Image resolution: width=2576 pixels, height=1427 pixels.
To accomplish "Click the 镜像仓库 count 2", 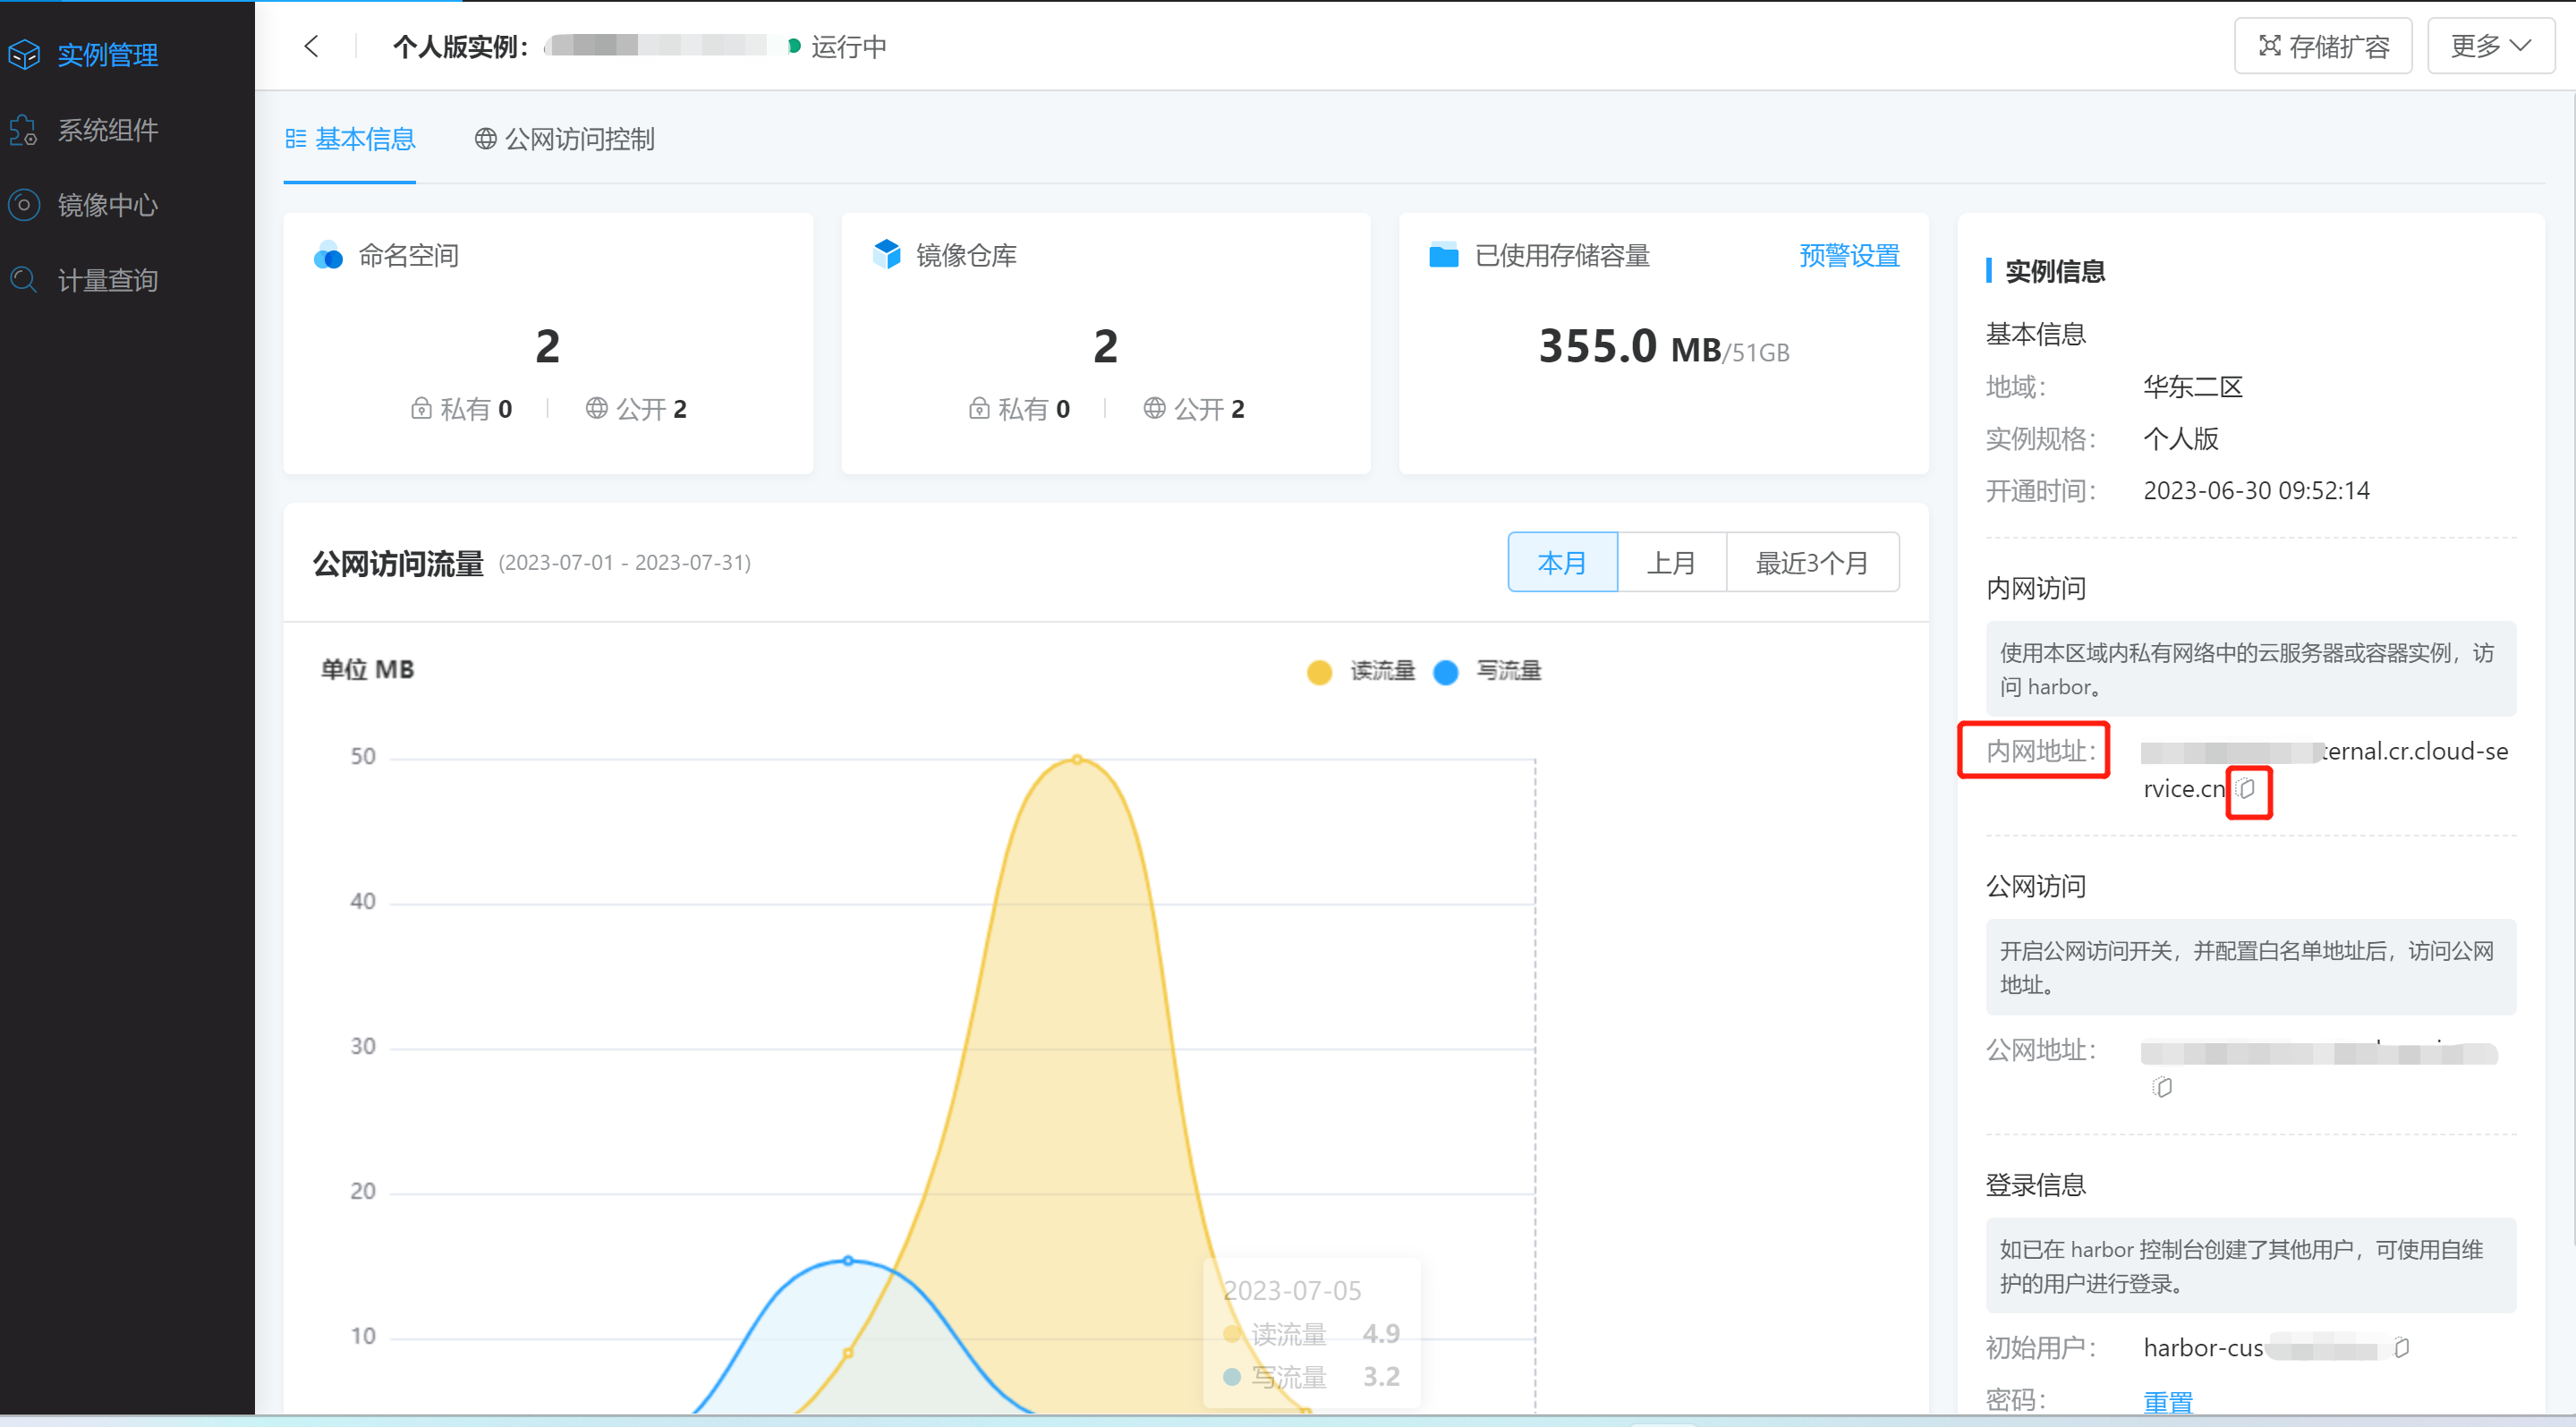I will pos(1105,347).
